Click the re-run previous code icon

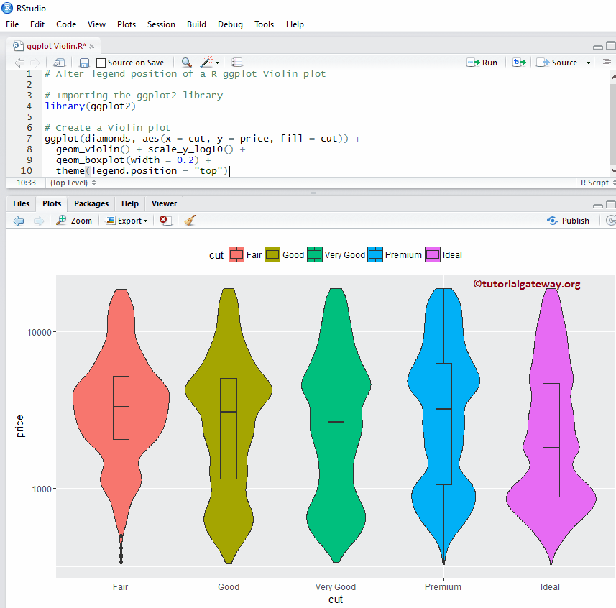(x=519, y=63)
